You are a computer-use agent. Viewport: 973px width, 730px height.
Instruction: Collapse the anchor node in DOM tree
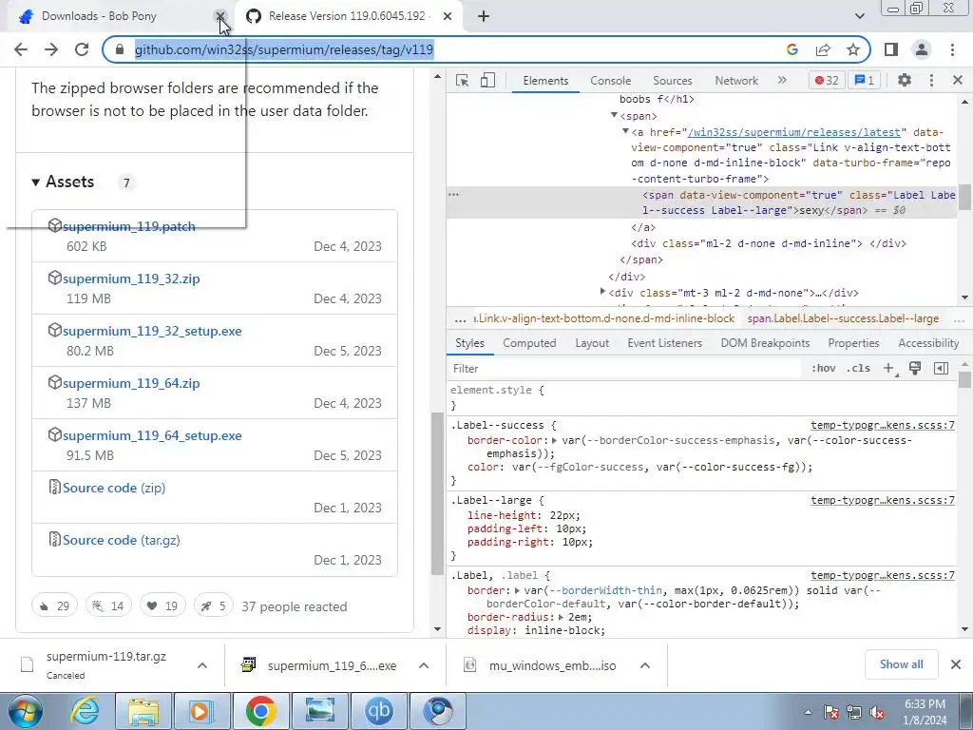625,131
